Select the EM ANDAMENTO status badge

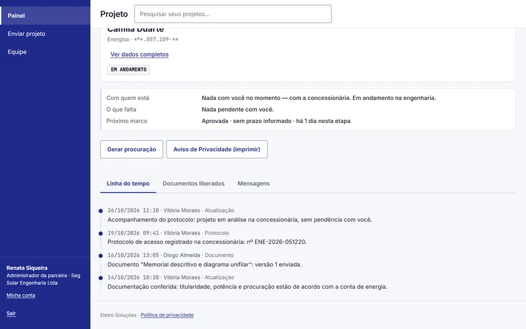click(128, 70)
